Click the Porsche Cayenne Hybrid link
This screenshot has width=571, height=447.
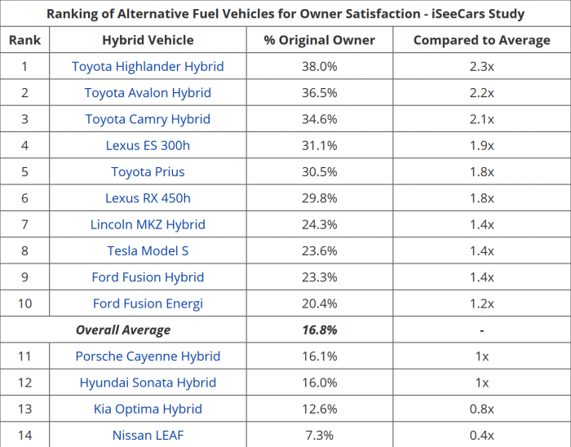(x=148, y=356)
